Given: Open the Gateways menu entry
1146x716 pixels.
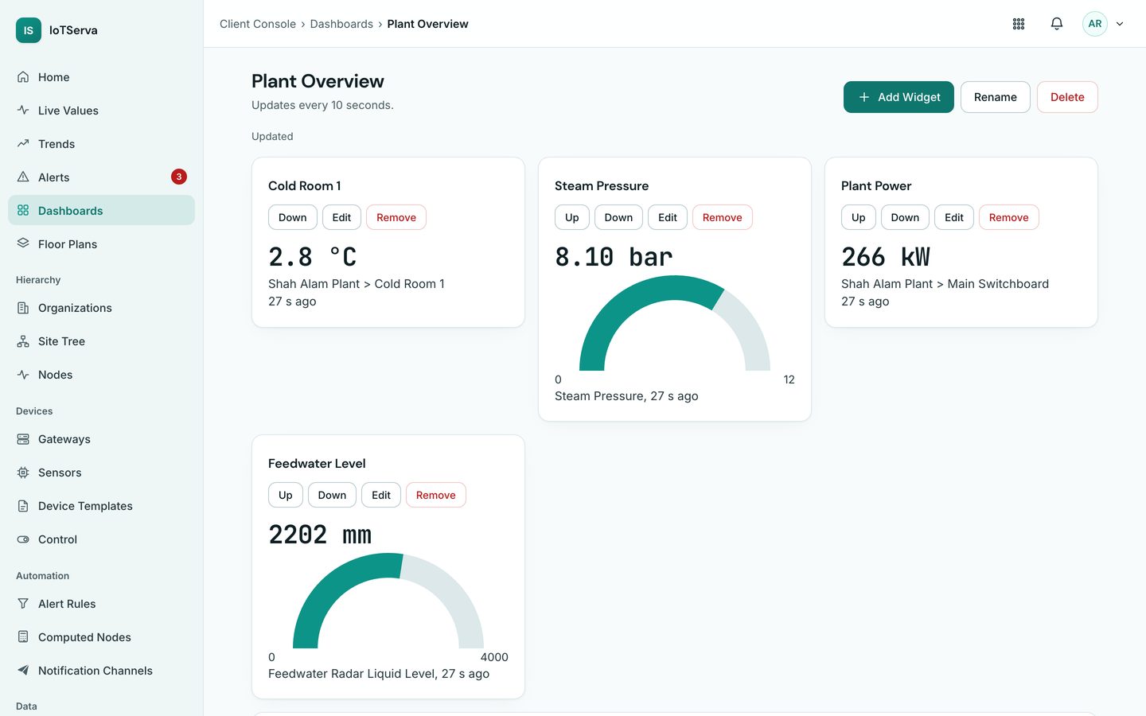Looking at the screenshot, I should click(101, 439).
